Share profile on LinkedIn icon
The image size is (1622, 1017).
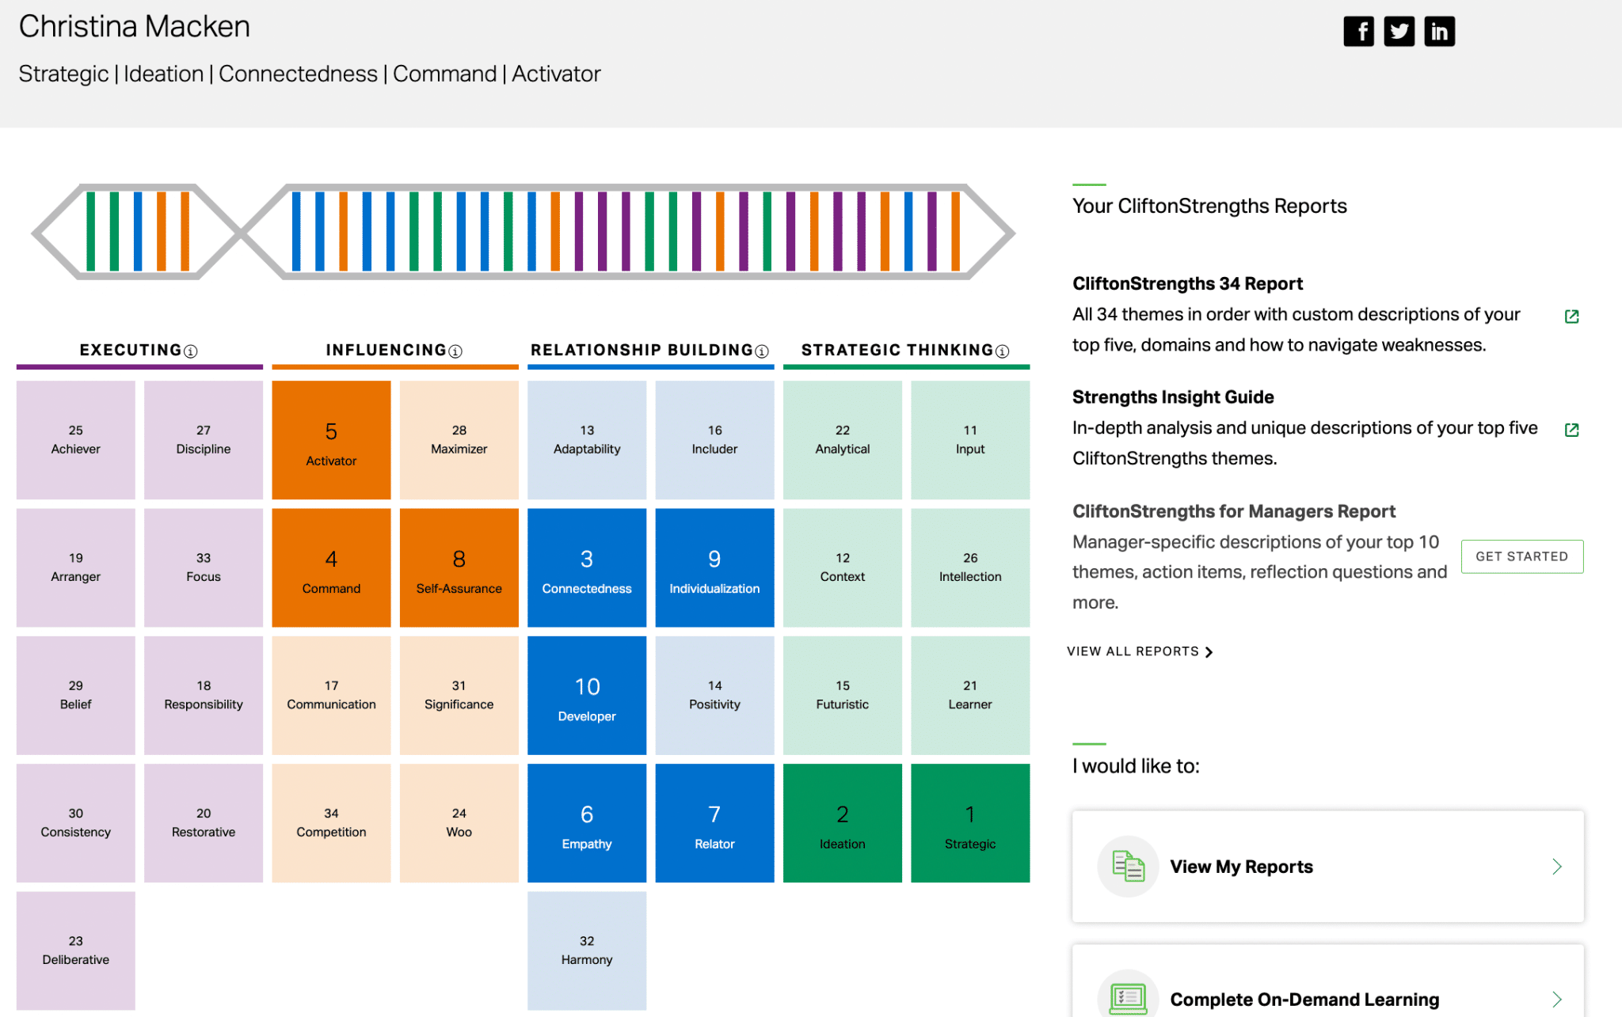click(1439, 32)
